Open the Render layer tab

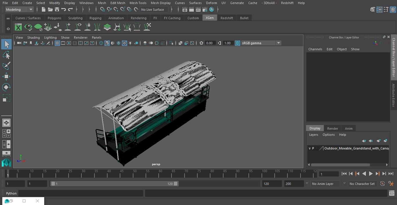332,129
